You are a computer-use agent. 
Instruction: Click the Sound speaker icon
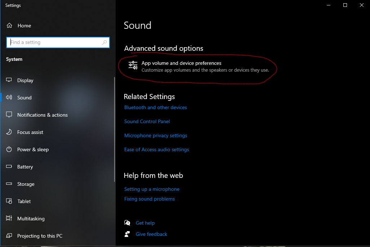9,98
